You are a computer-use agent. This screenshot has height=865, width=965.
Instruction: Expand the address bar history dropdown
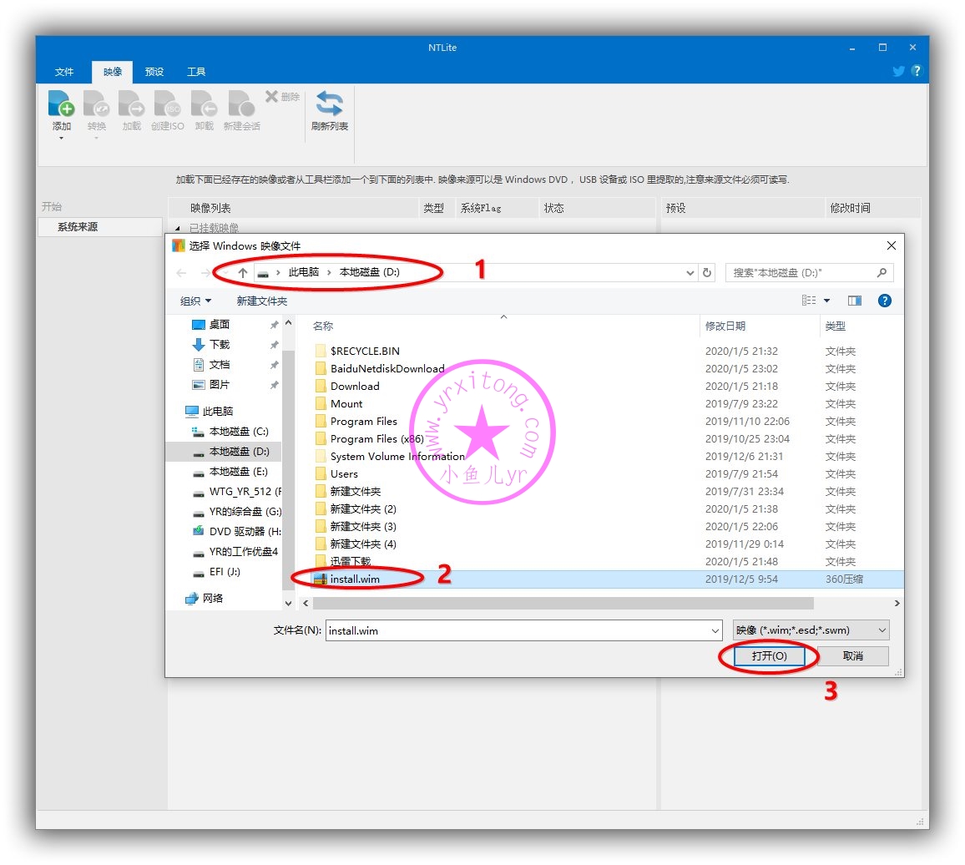pos(690,273)
